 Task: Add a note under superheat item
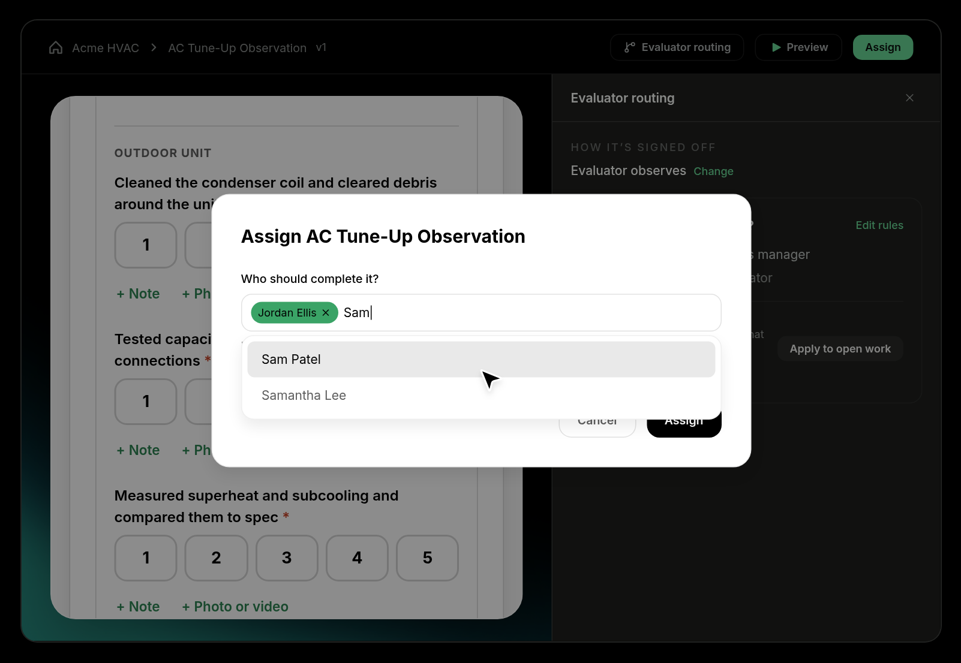(x=138, y=607)
